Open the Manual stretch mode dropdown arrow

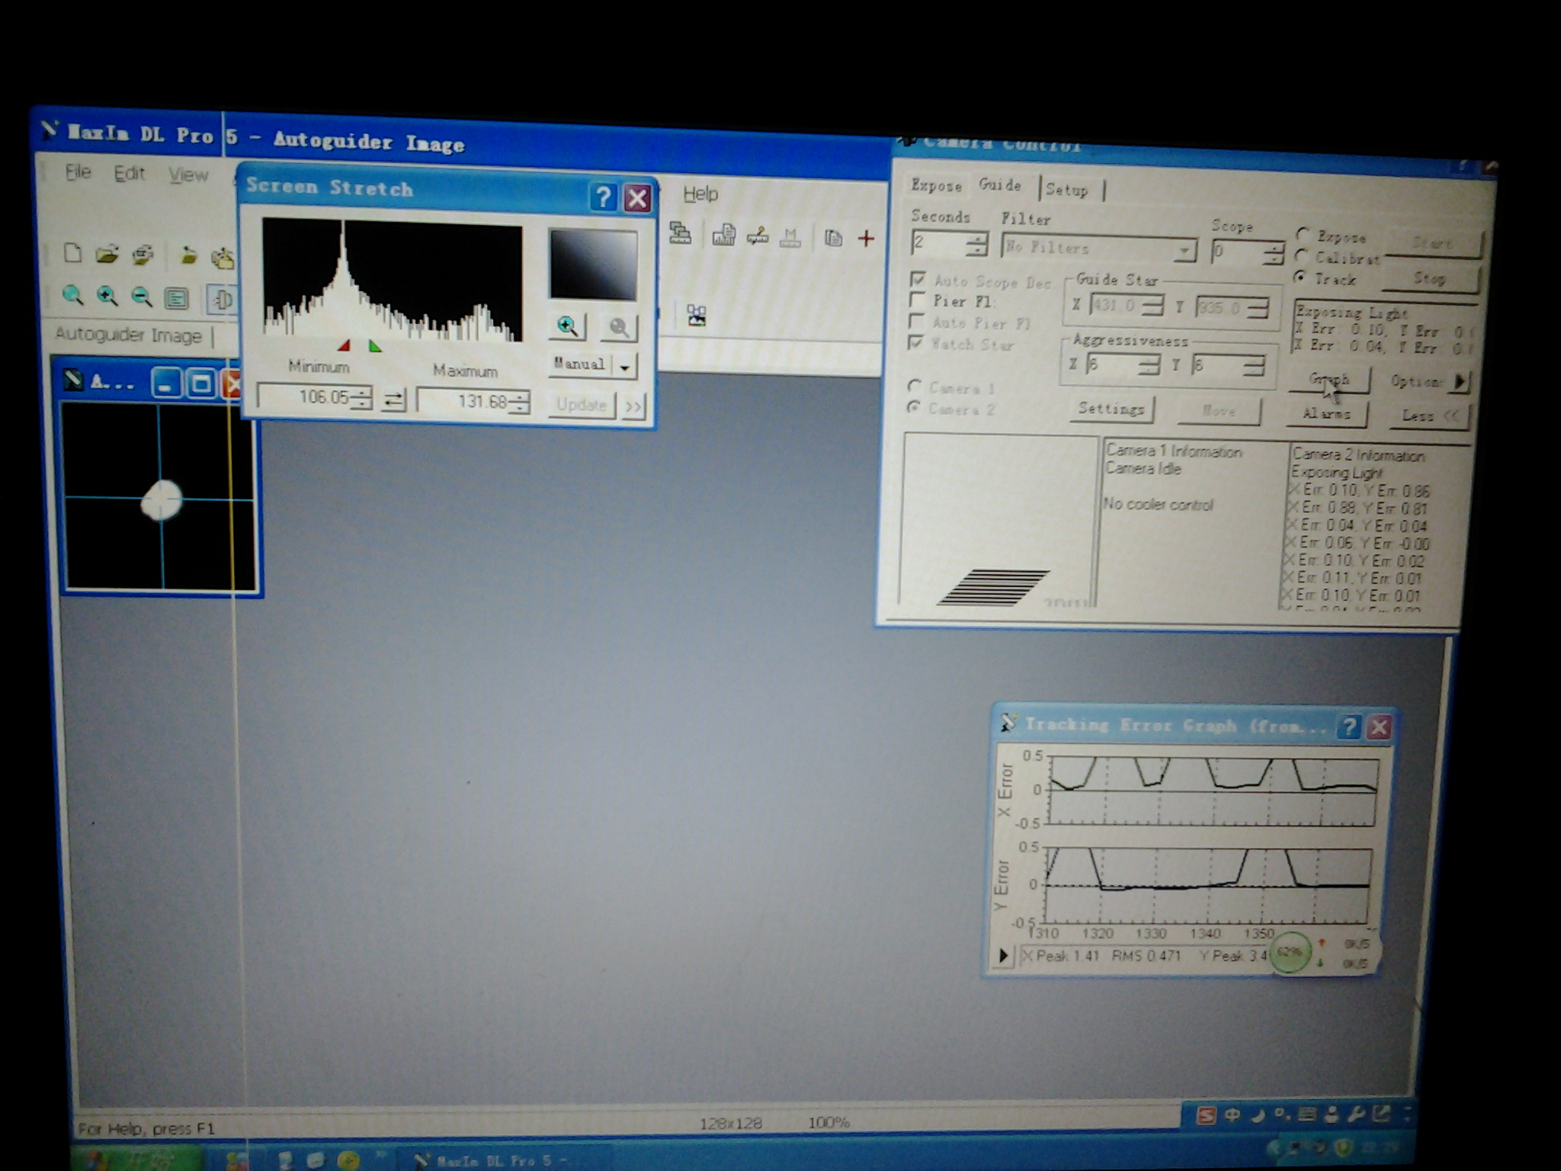[x=625, y=367]
